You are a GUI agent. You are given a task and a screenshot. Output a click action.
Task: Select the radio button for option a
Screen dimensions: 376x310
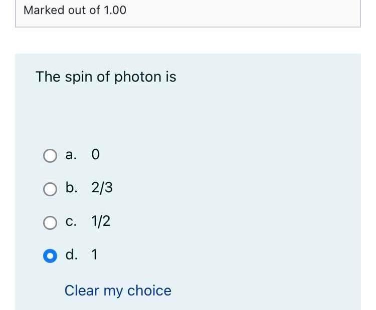click(x=50, y=156)
